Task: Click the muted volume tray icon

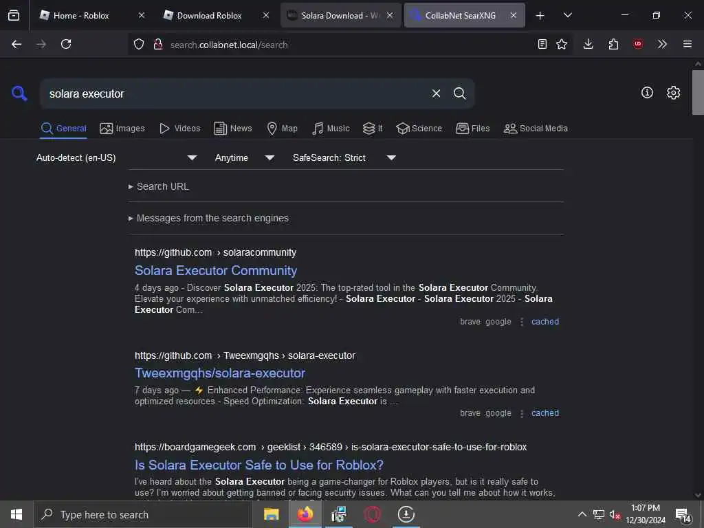Action: pyautogui.click(x=615, y=514)
